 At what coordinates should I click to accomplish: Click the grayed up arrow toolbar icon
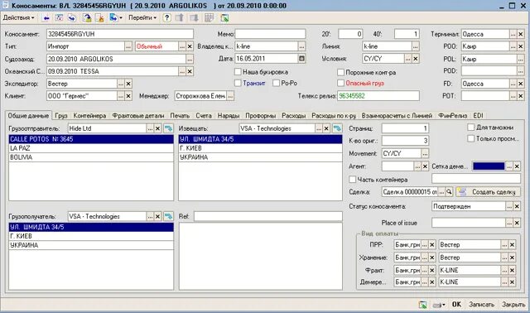coord(179,18)
